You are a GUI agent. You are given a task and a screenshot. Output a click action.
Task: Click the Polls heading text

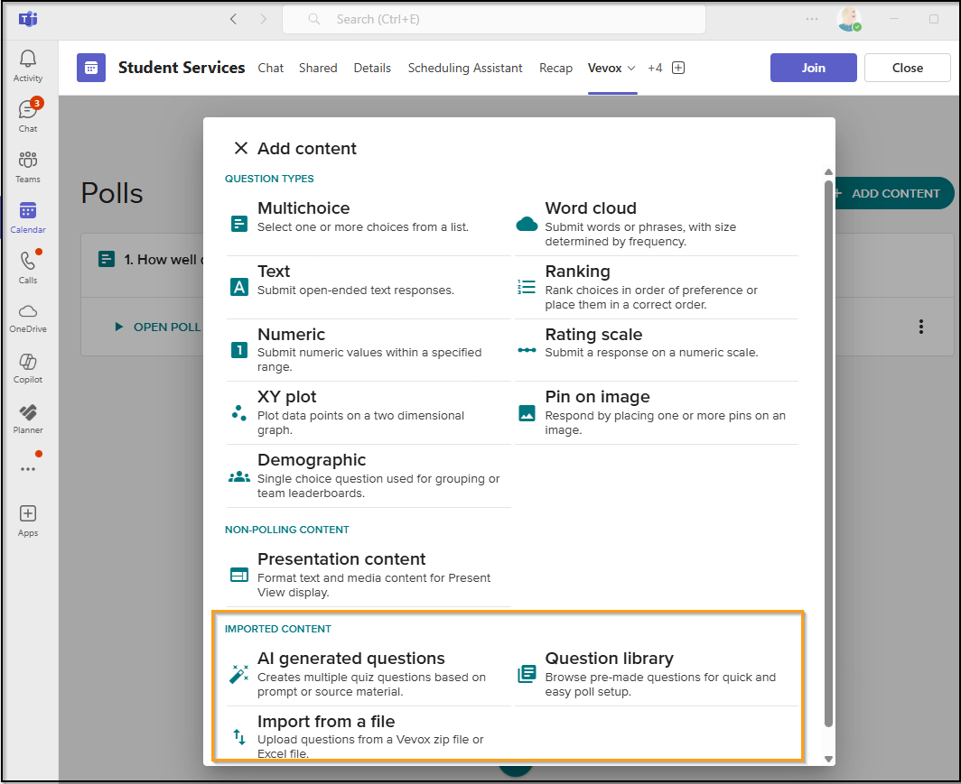tap(112, 193)
